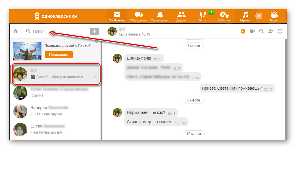Start a voice call with orange phone icon
Screen dimensions: 296x172
tap(243, 31)
